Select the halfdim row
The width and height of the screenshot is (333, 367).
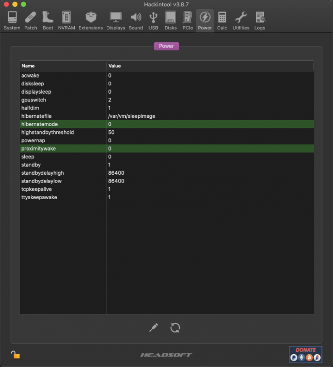click(167, 108)
